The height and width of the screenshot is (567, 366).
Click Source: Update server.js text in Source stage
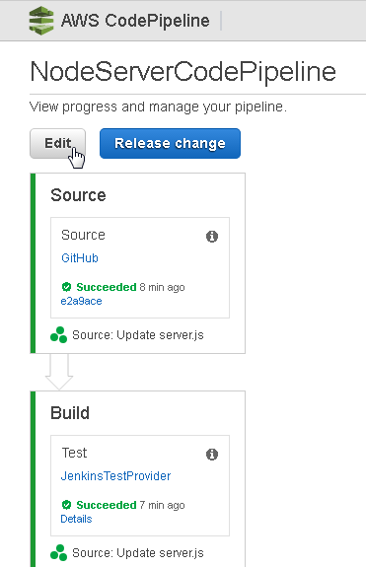point(138,335)
